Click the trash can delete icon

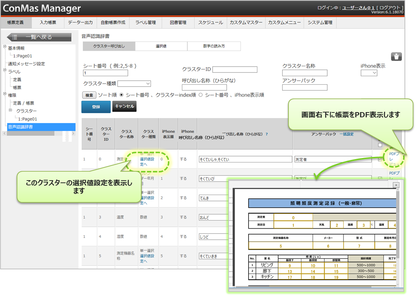tap(396, 57)
